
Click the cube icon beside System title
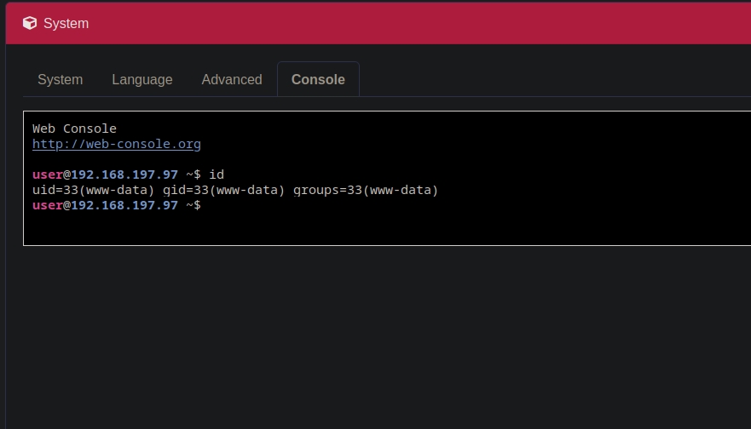click(30, 24)
